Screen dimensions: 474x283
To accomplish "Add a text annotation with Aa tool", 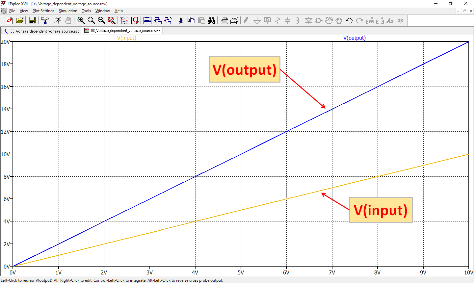I will pos(390,20).
